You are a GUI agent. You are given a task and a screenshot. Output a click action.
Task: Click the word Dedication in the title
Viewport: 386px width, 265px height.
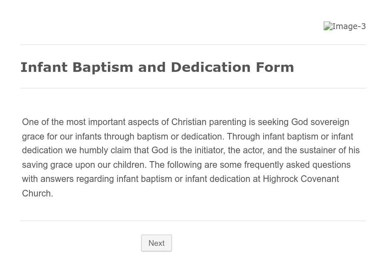(210, 67)
